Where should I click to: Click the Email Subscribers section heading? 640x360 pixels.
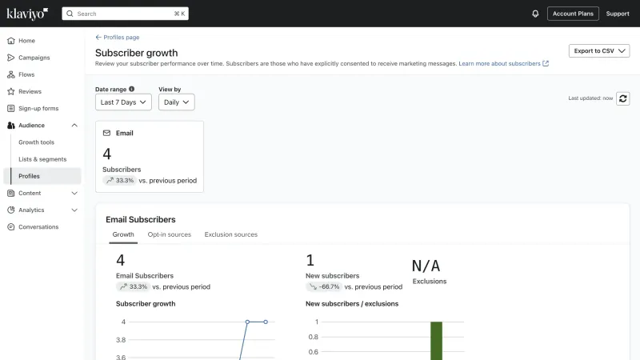141,219
